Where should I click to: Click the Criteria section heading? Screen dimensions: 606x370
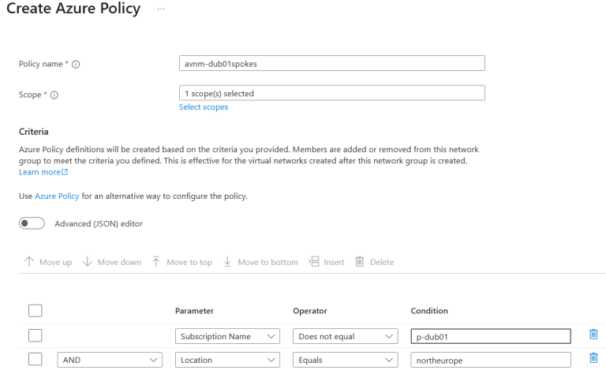pyautogui.click(x=34, y=132)
